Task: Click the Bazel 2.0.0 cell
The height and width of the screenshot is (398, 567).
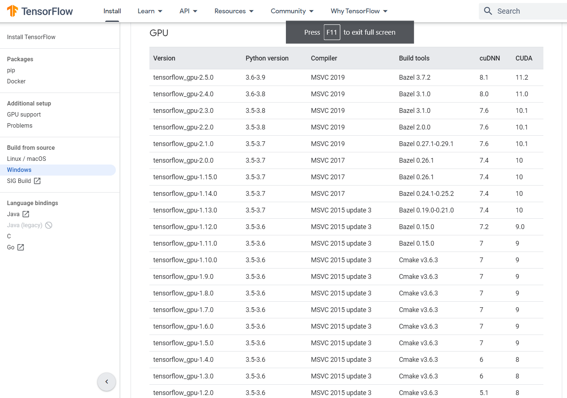Action: tap(415, 127)
